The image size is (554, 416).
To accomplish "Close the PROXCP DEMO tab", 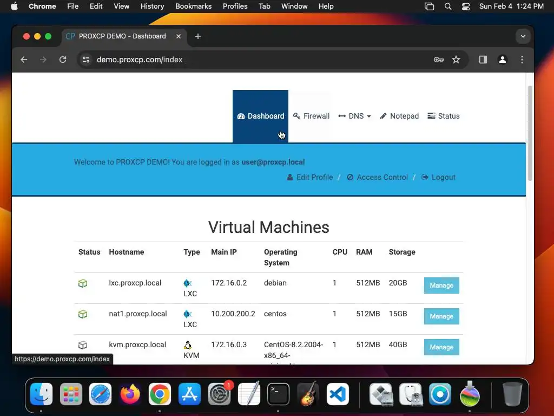I will coord(179,36).
